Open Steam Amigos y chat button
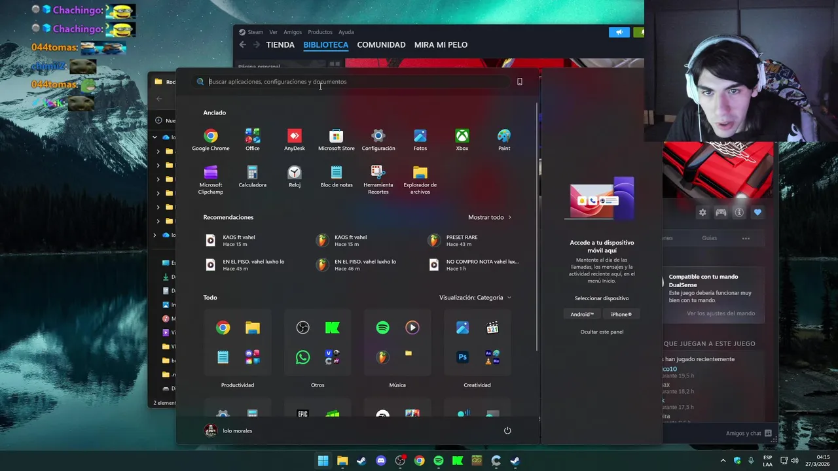The image size is (838, 471). click(x=748, y=433)
